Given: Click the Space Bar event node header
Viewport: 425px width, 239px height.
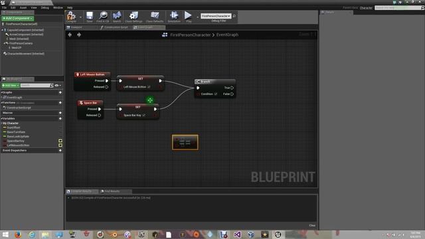Looking at the screenshot, I should [x=90, y=103].
